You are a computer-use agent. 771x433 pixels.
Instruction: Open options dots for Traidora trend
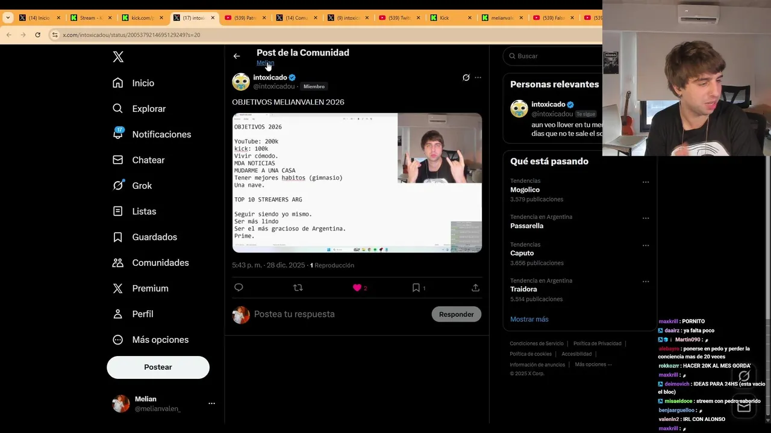pos(646,281)
